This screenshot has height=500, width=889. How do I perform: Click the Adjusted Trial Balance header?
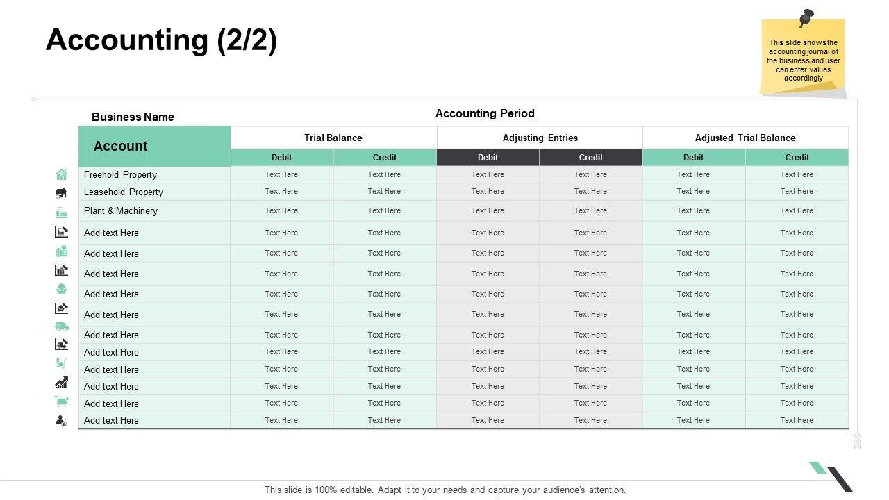coord(745,137)
